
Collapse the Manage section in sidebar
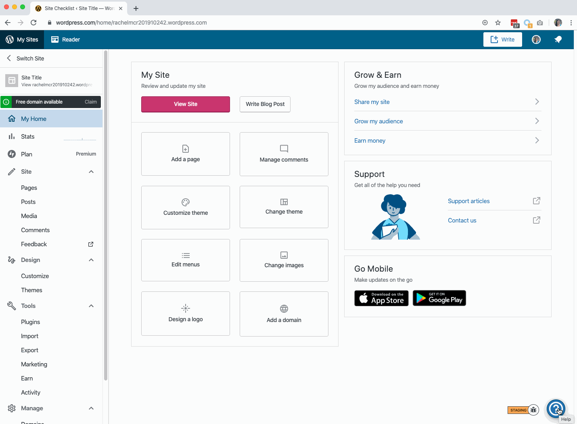[x=91, y=408]
